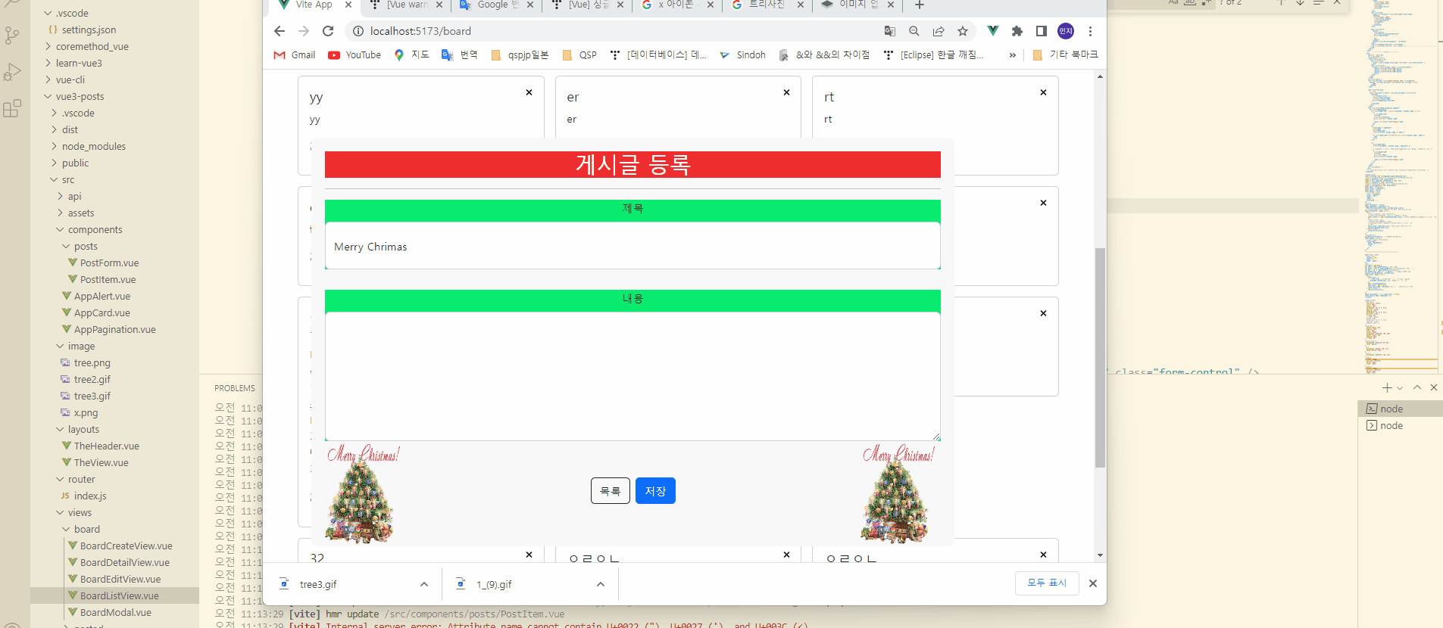Open the Gmail bookmark
This screenshot has height=628, width=1443.
[x=295, y=55]
